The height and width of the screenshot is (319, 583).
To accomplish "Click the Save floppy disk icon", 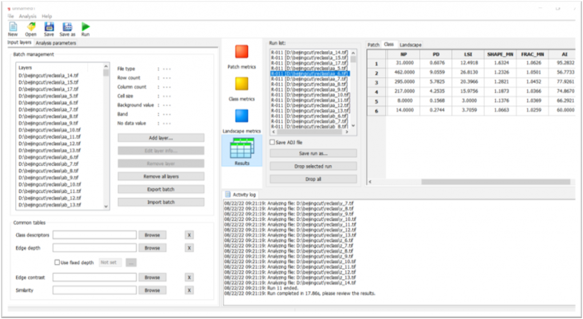I will (x=49, y=27).
